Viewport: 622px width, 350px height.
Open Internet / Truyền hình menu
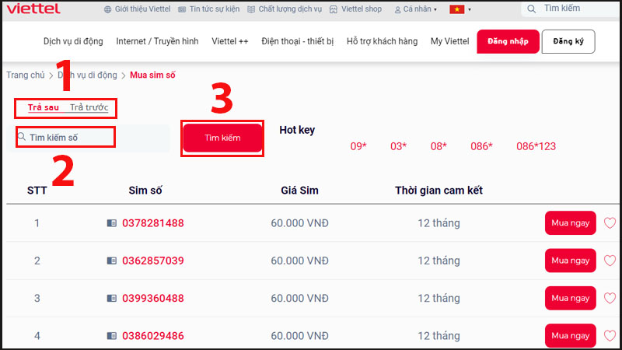(157, 41)
